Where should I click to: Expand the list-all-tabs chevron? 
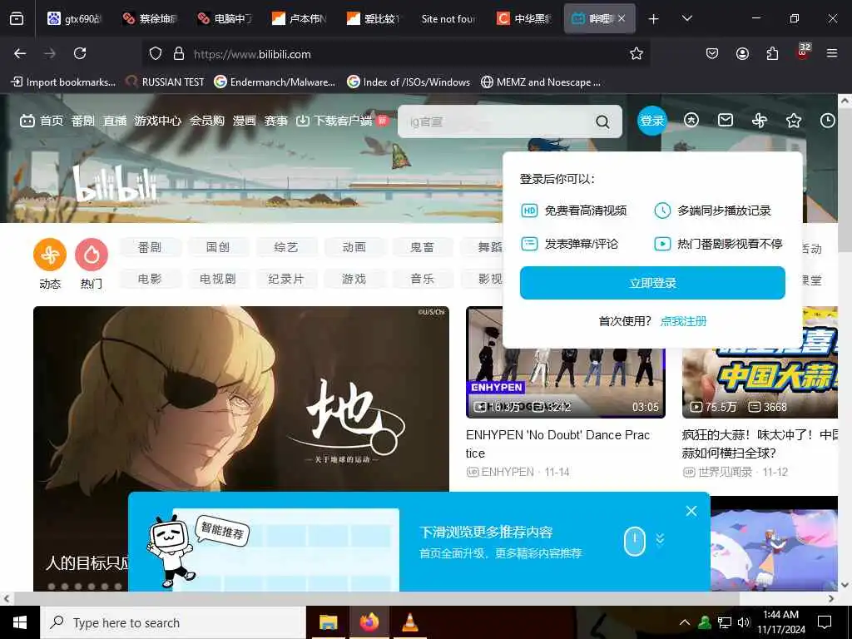tap(686, 18)
